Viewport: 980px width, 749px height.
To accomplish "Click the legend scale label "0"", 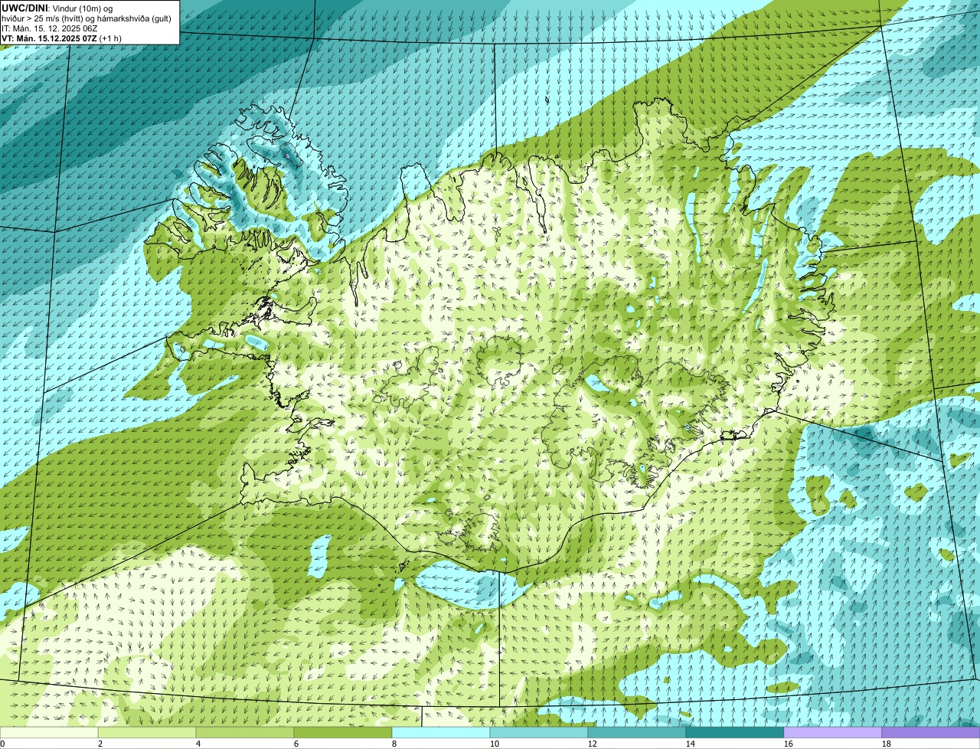I will [2, 744].
